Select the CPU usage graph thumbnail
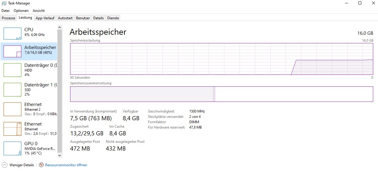Viewport: 378px width, 171px height. coord(12,34)
